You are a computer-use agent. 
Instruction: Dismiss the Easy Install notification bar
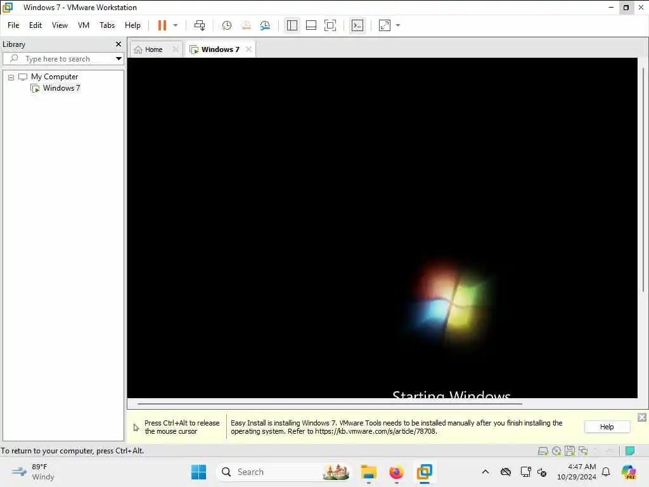tap(641, 417)
